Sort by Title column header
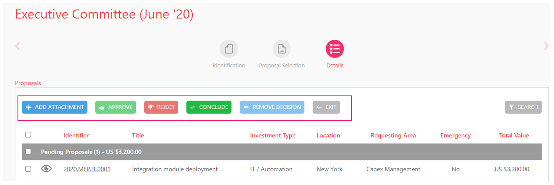The width and height of the screenshot is (554, 185). [138, 135]
